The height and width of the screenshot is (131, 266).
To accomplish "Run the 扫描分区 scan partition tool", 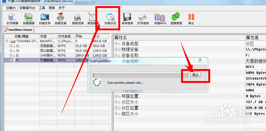I will pyautogui.click(x=110, y=19).
